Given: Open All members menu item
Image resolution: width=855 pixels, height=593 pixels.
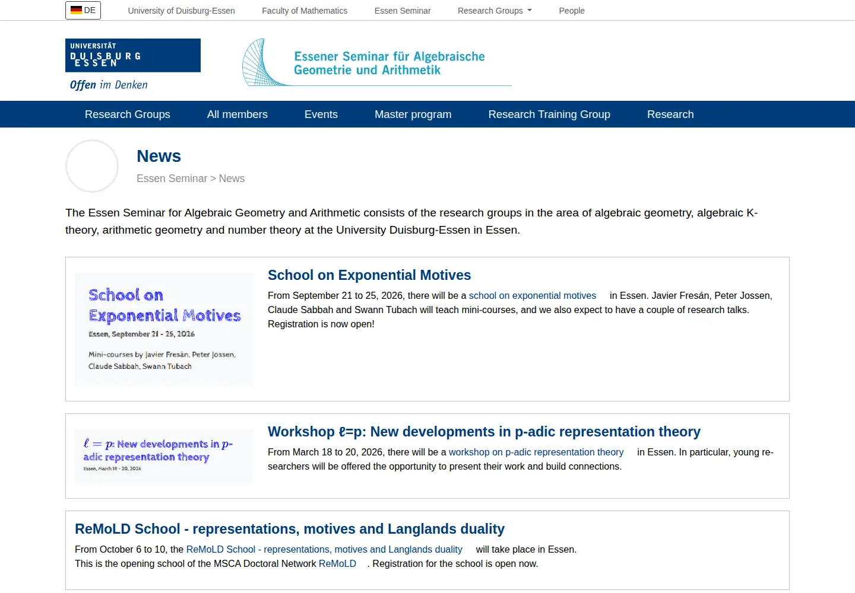Looking at the screenshot, I should point(237,114).
